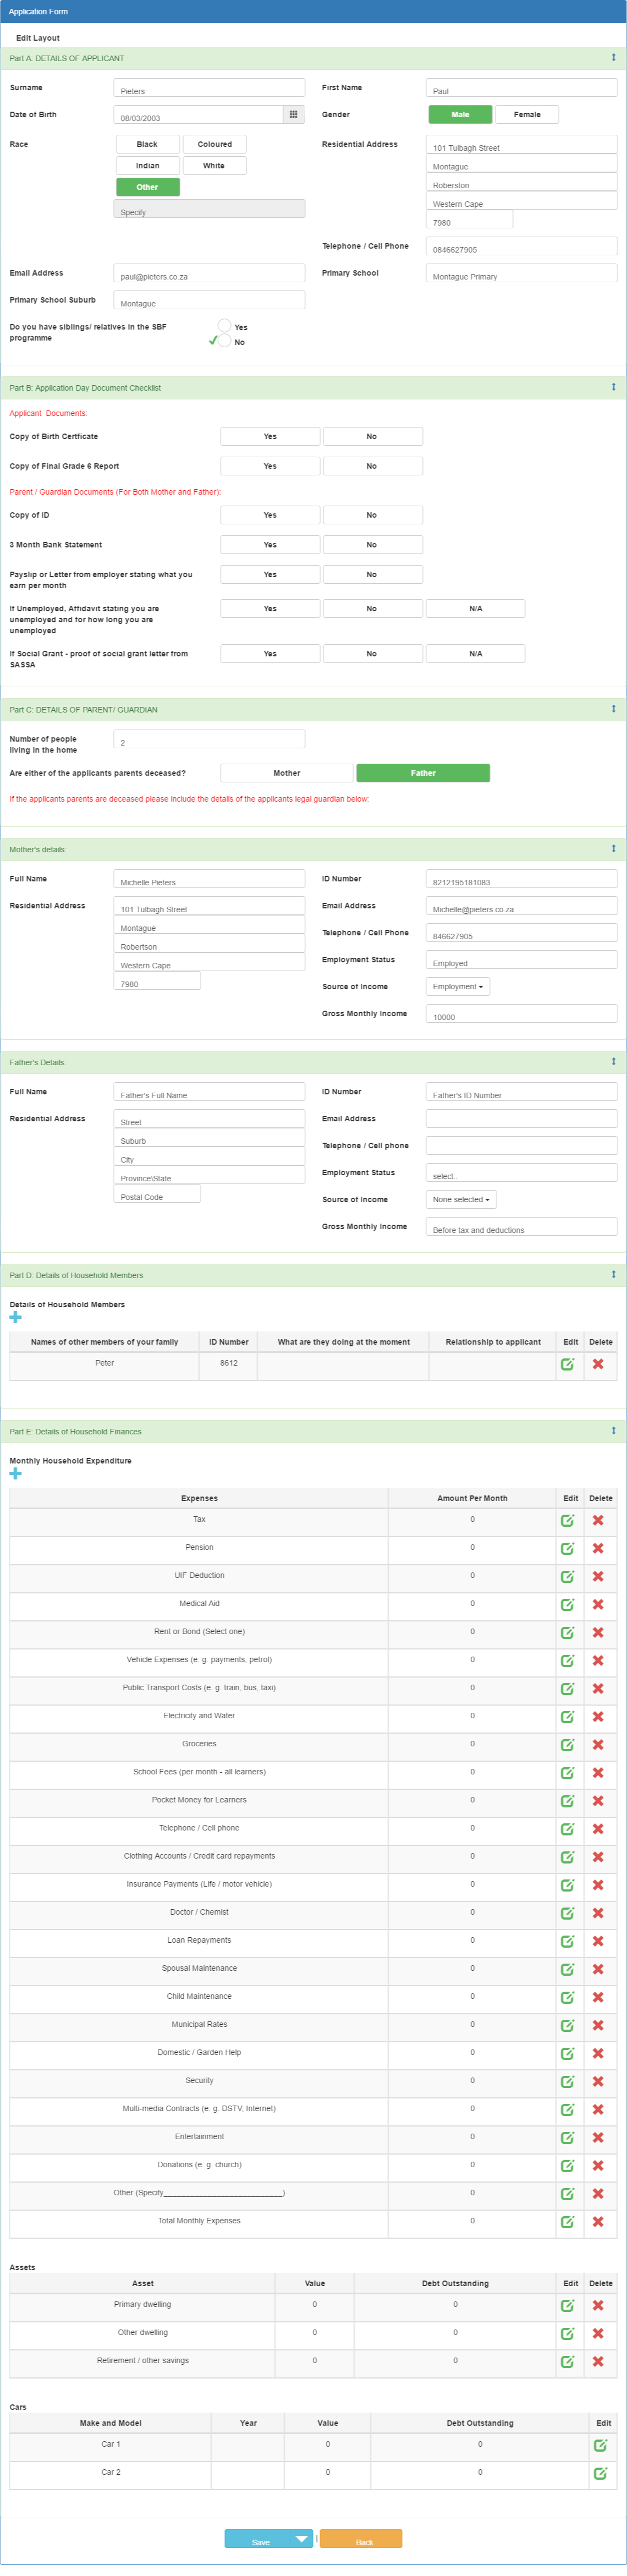Image resolution: width=627 pixels, height=2576 pixels.
Task: Select Father as deceased parent
Action: (x=423, y=773)
